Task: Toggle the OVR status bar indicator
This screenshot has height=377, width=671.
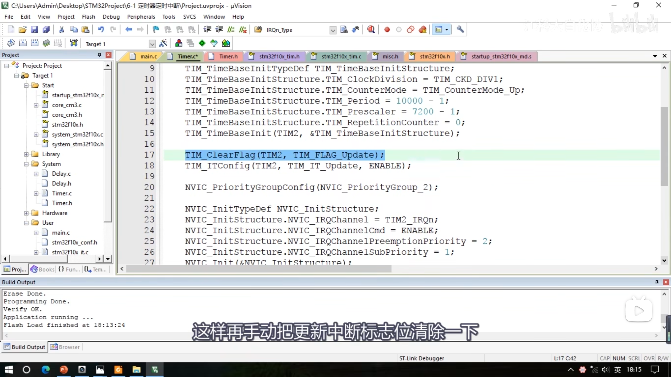Action: 649,358
